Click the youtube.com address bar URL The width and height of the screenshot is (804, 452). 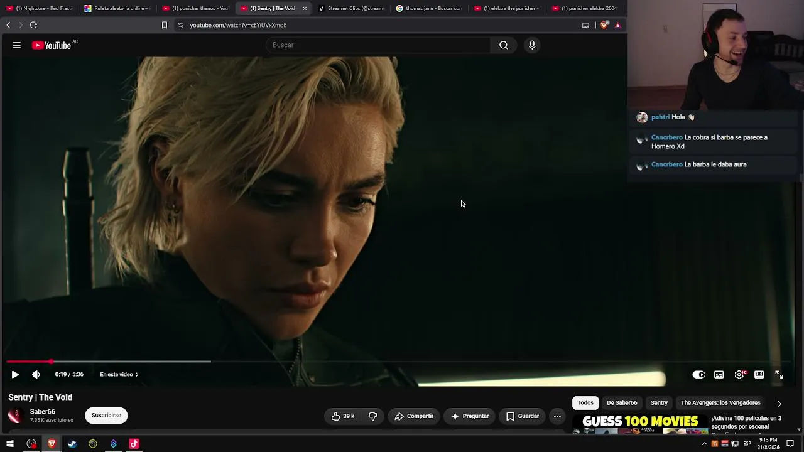pyautogui.click(x=238, y=25)
